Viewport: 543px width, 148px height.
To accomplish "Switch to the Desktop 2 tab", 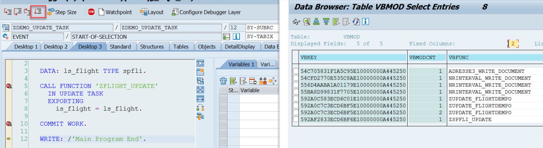I will (x=56, y=47).
